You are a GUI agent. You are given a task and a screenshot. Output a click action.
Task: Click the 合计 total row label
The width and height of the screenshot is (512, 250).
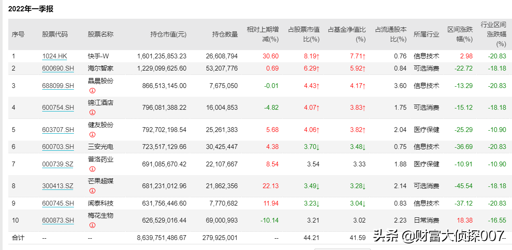(18, 238)
